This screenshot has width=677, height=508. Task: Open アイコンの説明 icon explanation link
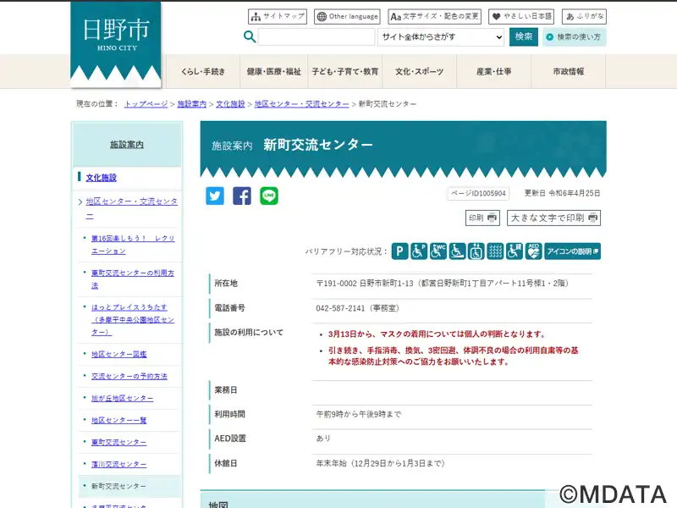(x=573, y=251)
